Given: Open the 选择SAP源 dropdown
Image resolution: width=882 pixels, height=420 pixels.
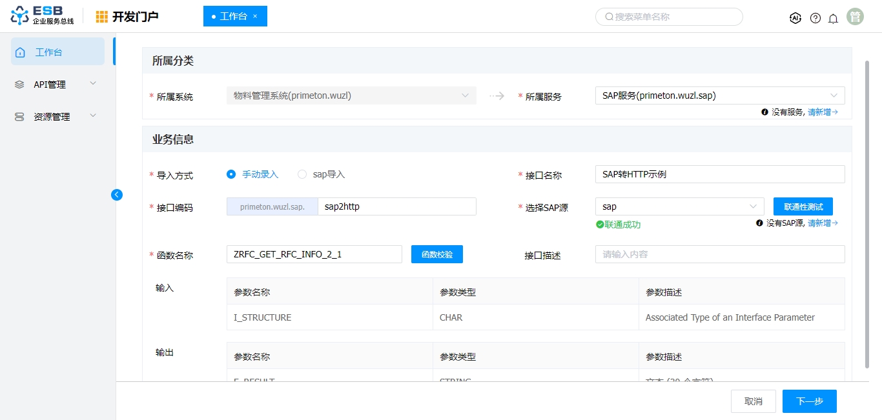Looking at the screenshot, I should point(679,206).
